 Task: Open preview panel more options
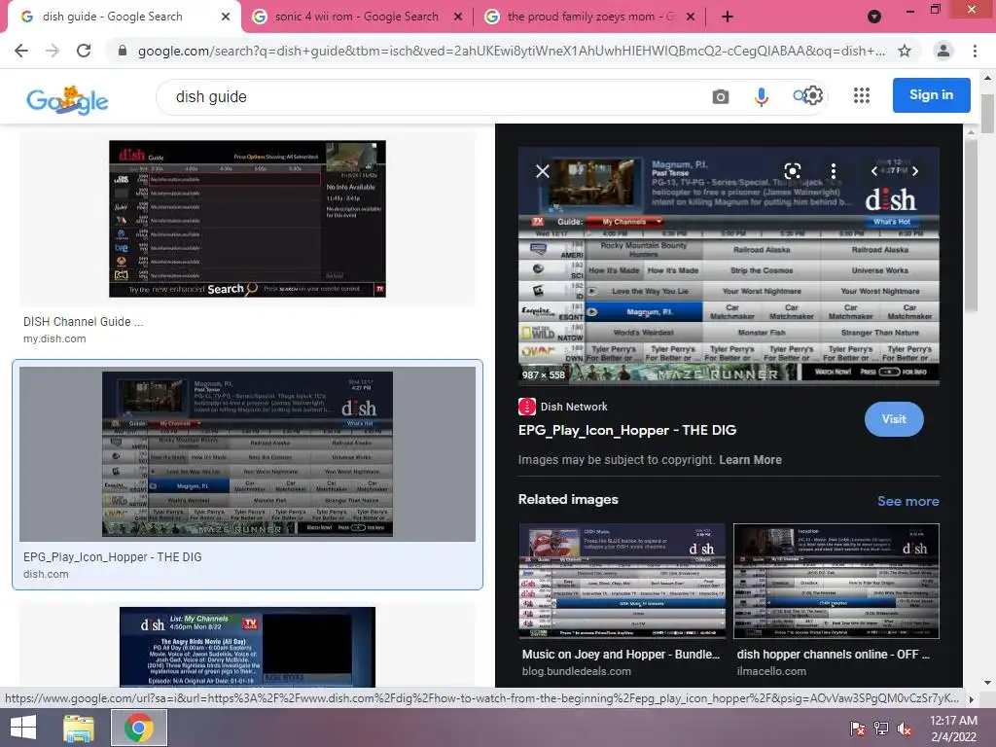click(834, 170)
